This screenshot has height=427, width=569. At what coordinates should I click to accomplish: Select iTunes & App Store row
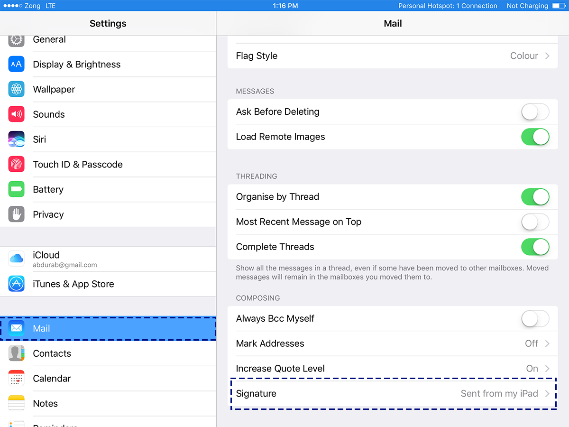pyautogui.click(x=108, y=284)
